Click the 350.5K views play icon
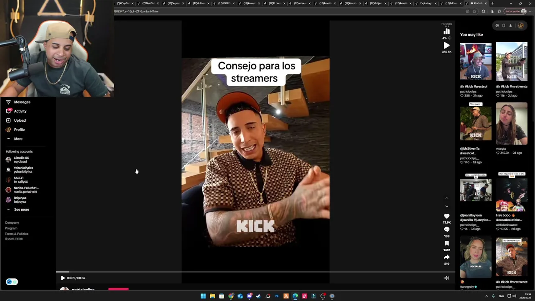 pos(446,46)
